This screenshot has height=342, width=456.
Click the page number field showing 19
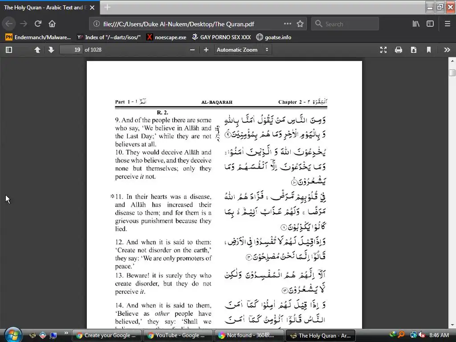point(71,50)
